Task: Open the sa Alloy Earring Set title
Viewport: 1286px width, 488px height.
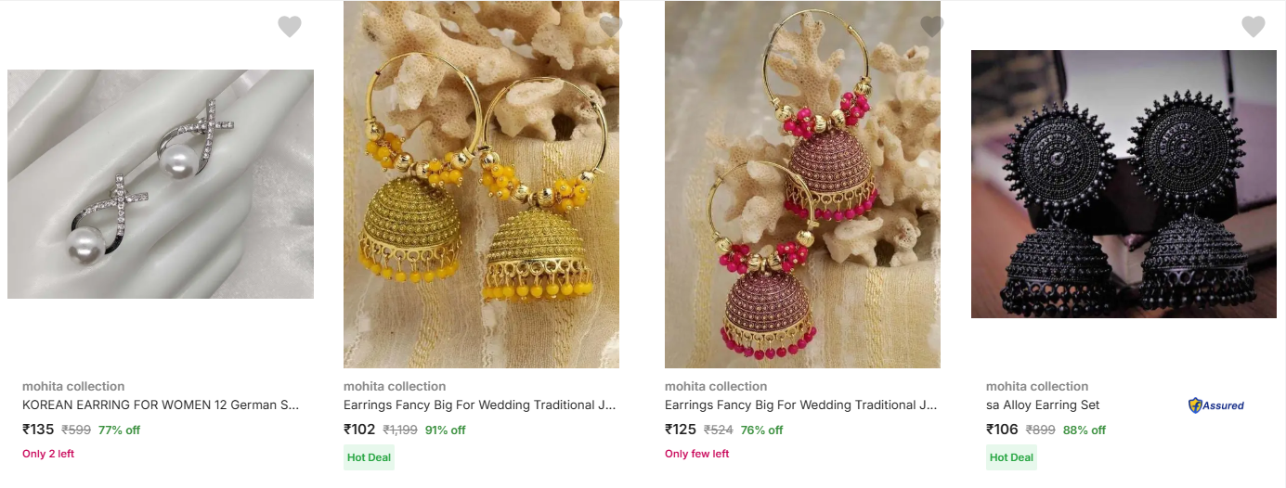Action: coord(1043,405)
